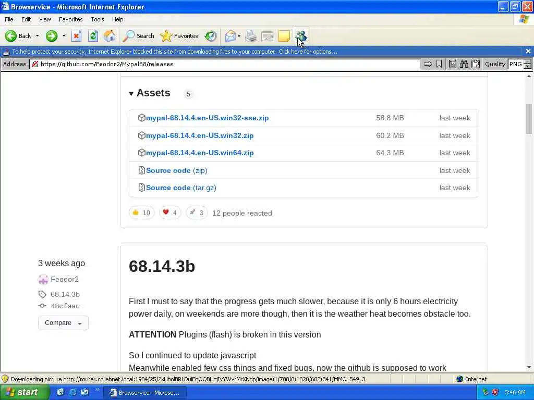The width and height of the screenshot is (534, 400).
Task: Click the Print icon in the toolbar
Action: pyautogui.click(x=251, y=36)
